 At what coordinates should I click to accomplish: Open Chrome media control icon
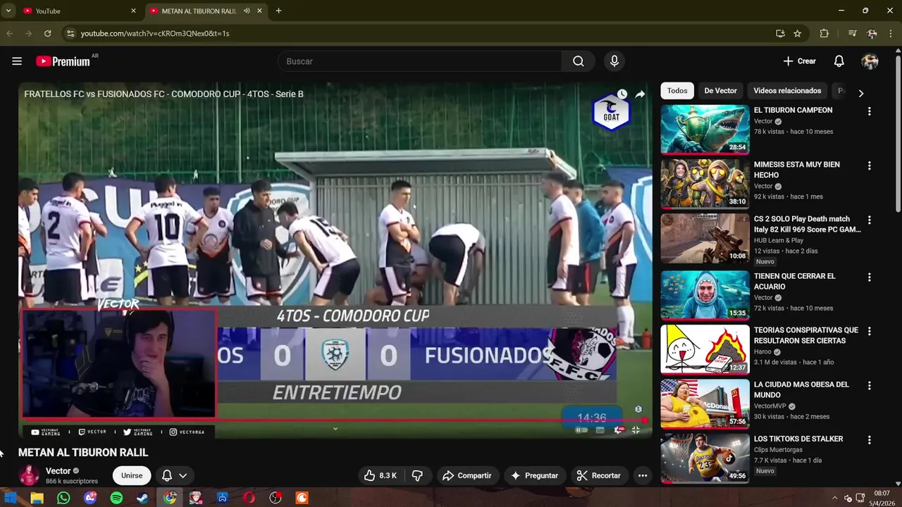pos(852,33)
